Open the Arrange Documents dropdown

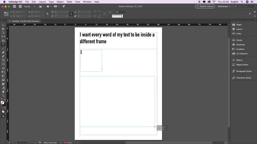point(57,6)
